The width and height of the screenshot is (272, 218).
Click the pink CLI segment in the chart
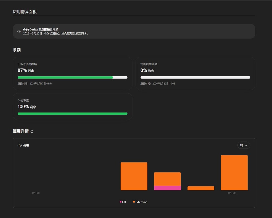tap(167, 188)
